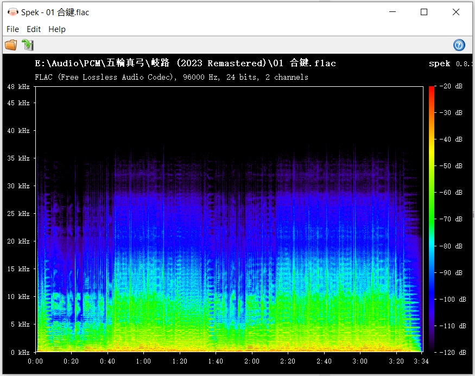This screenshot has width=475, height=376.
Task: Click the -50 dB scale label
Action: (x=451, y=166)
